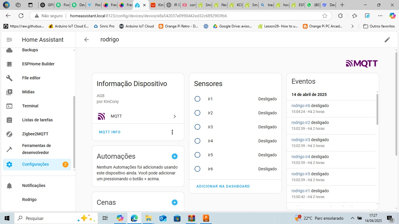Open Notificações from the bell icon
The width and height of the screenshot is (399, 224).
10,185
